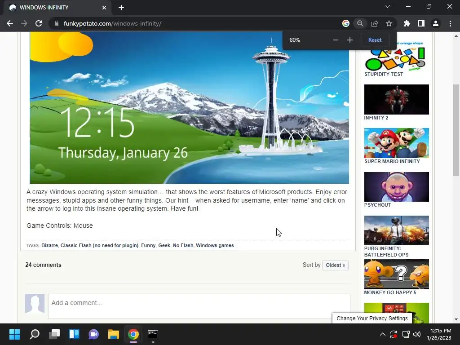This screenshot has height=345, width=460.
Task: Click the MONKEY GO HAPPY 5 title
Action: pos(390,292)
